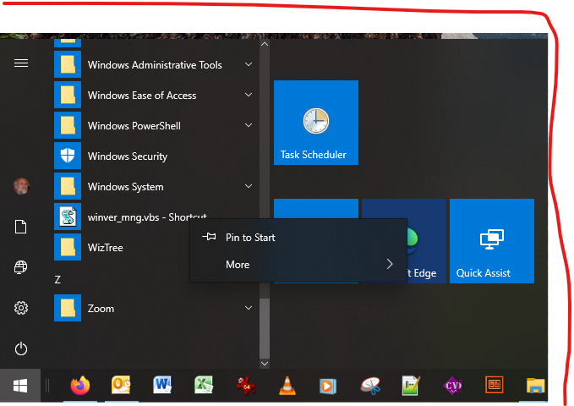Open Windows Security entry text
574x406 pixels.
point(128,156)
